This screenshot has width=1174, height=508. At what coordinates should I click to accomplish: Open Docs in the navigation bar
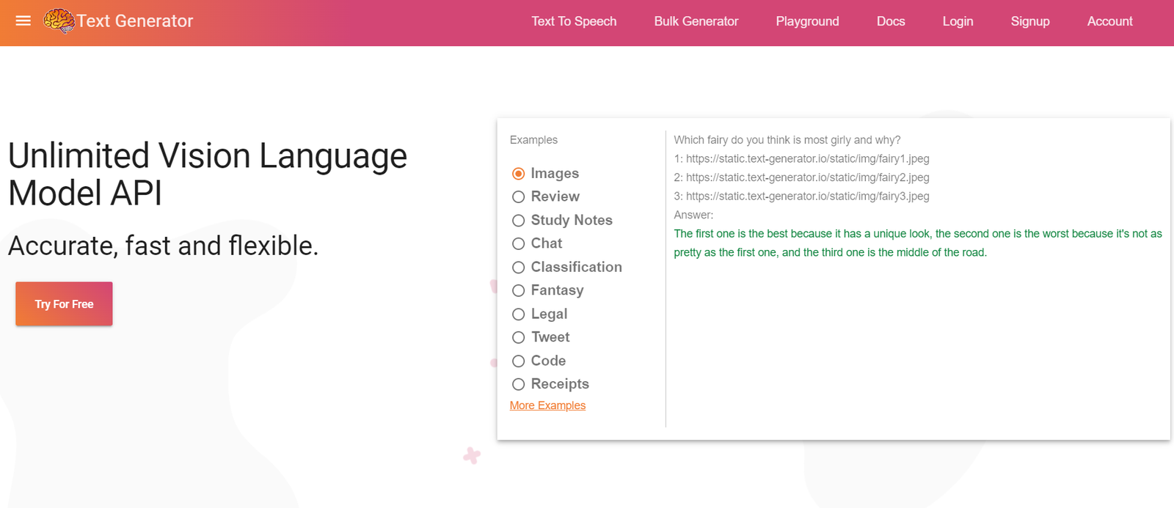(890, 21)
